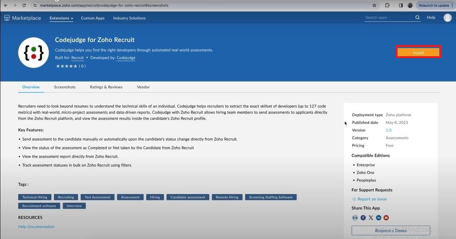Click the Marketplace store logo icon
Screen dimensions: 456x239
pyautogui.click(x=7, y=18)
